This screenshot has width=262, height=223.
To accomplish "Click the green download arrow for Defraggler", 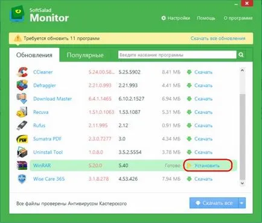I will (189, 86).
